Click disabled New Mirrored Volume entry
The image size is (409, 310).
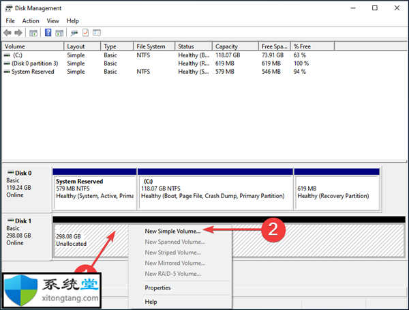tap(175, 263)
